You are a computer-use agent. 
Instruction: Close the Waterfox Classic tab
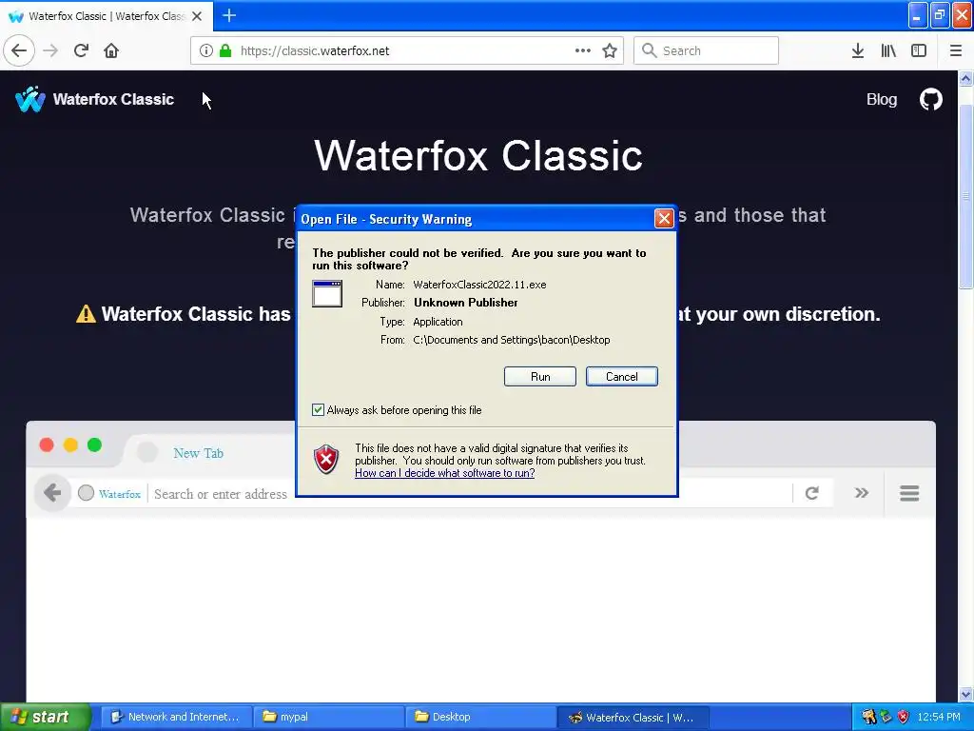coord(197,16)
